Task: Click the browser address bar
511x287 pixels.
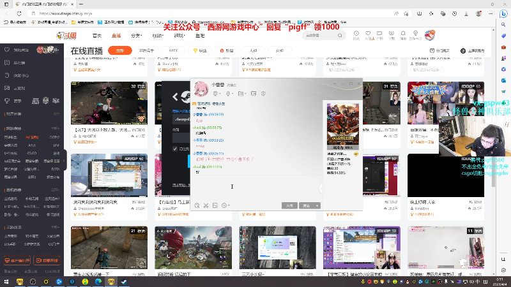Action: point(209,13)
